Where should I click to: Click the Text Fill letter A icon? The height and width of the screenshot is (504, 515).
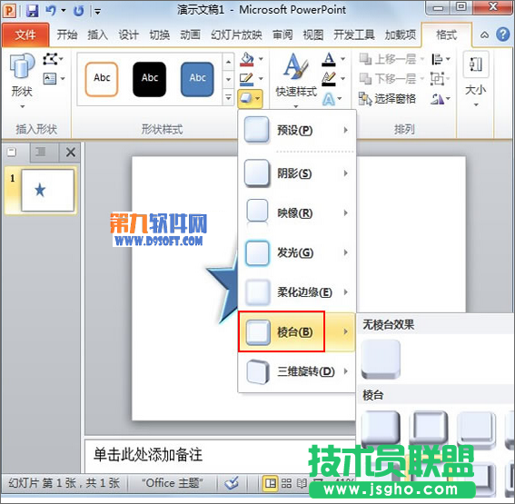point(329,59)
